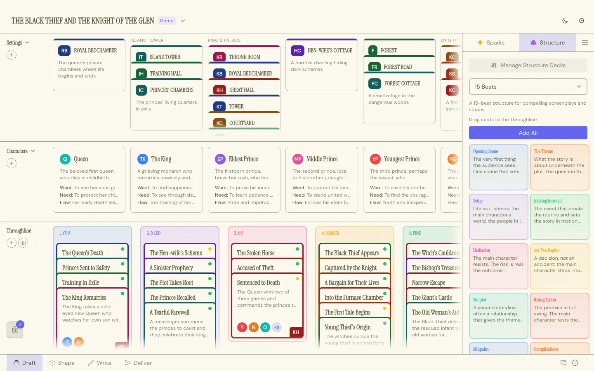
Task: Open the 15 Beats structure dropdown
Action: coord(528,87)
